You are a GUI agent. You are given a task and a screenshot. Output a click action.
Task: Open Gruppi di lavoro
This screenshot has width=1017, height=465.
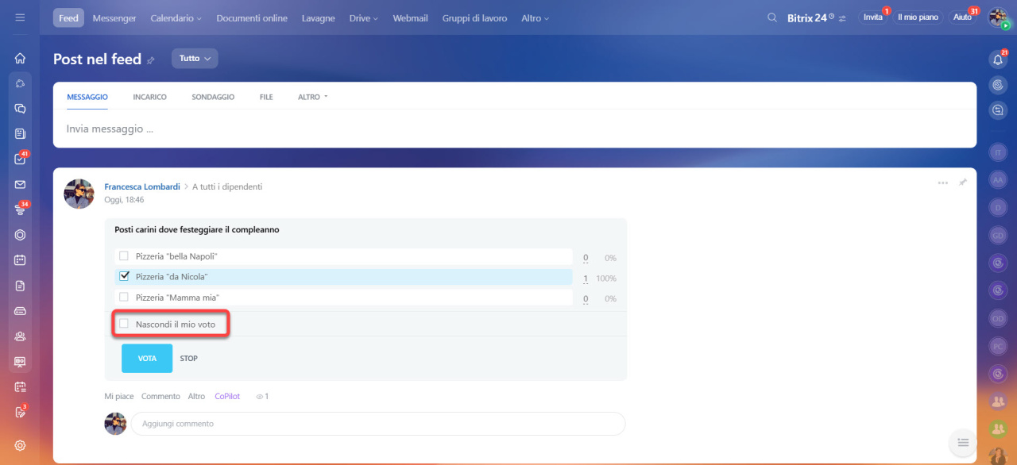coord(474,18)
